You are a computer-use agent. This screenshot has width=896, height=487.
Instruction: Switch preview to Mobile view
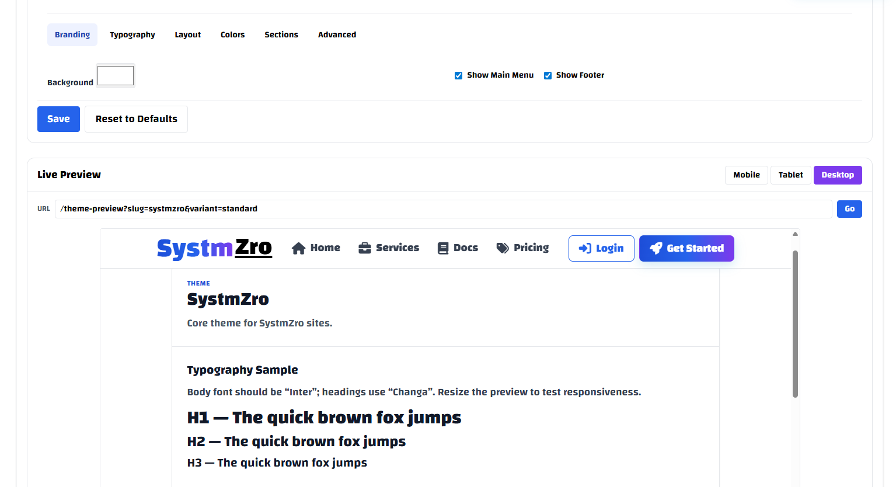coord(746,175)
